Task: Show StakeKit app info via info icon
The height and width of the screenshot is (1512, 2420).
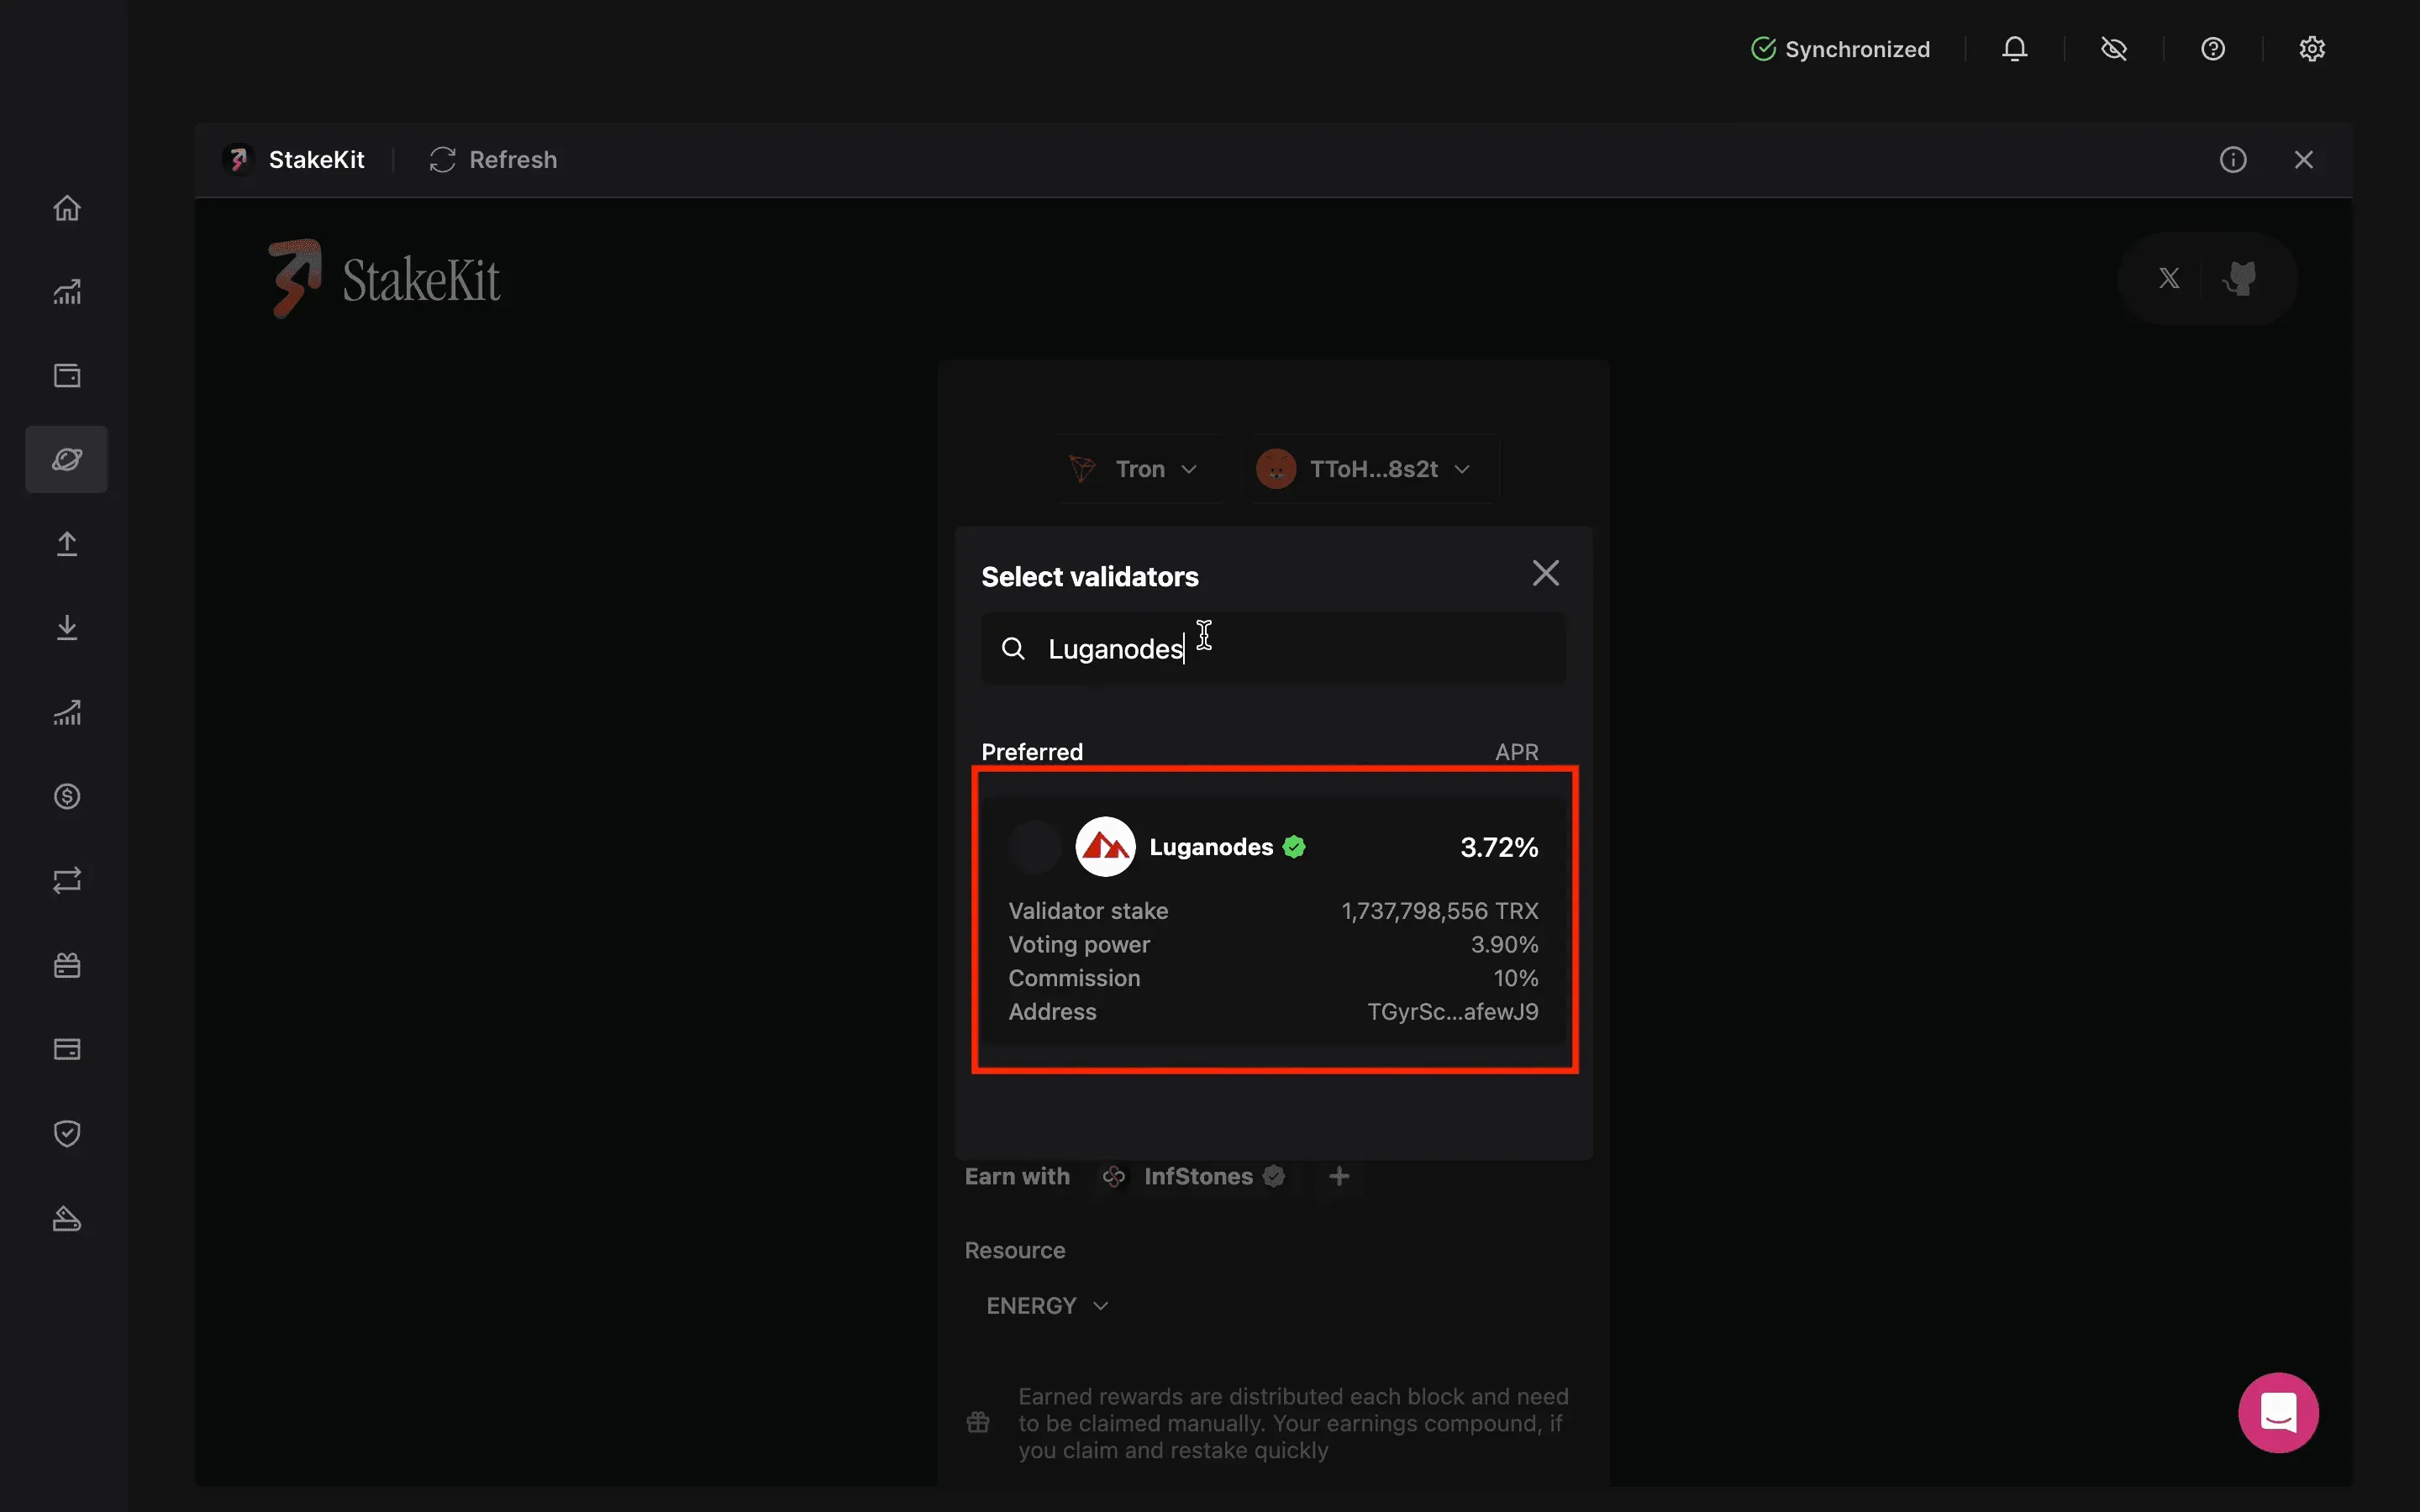Action: point(2233,160)
